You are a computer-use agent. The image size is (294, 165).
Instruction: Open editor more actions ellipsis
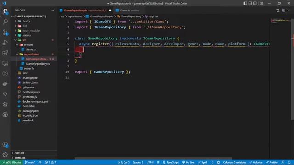coord(289,10)
